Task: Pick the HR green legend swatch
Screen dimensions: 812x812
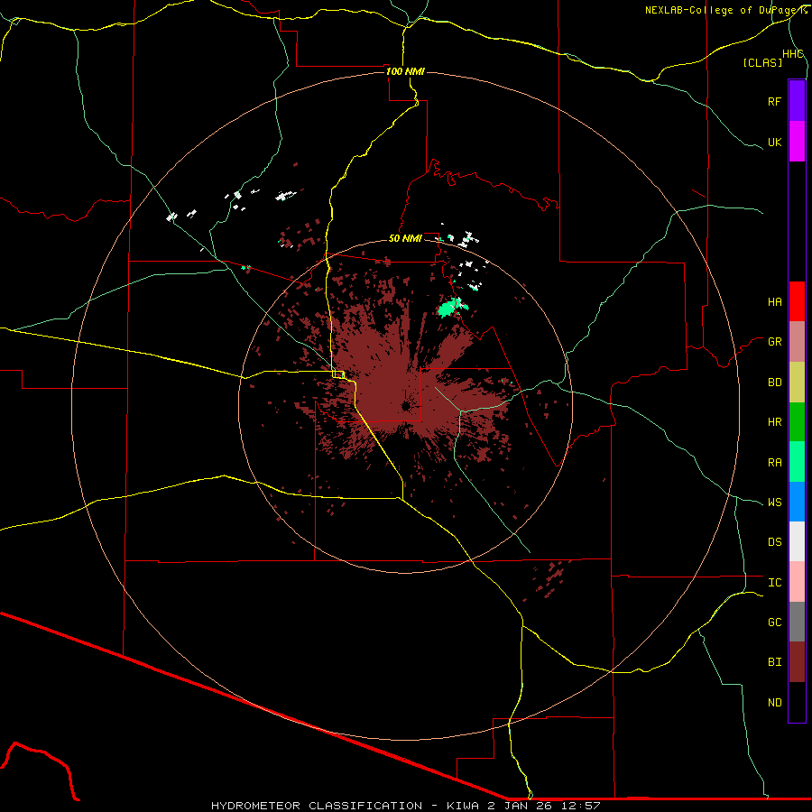Action: tap(797, 422)
